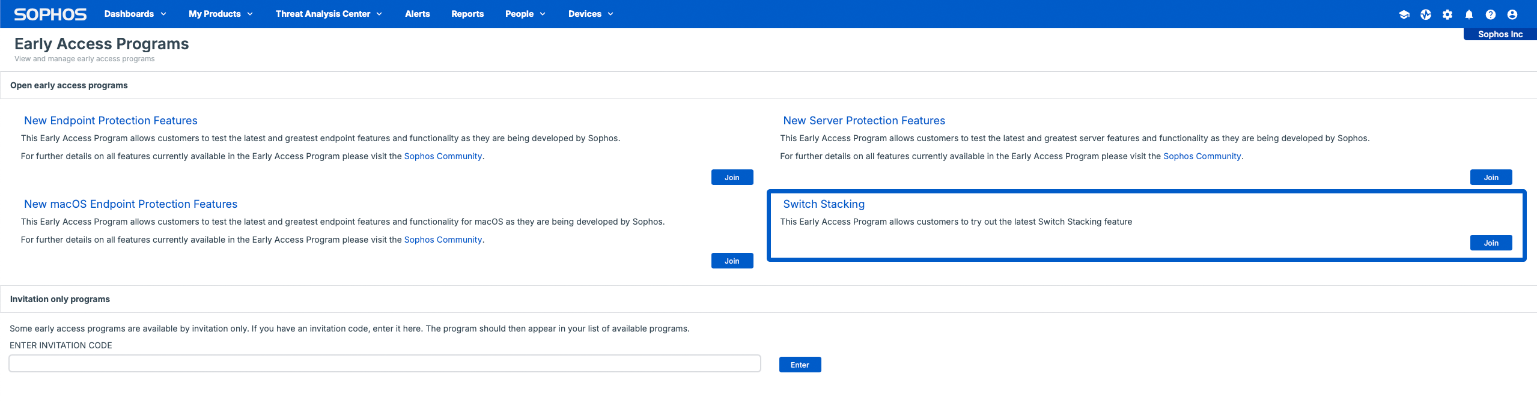Open the settings gear icon
Image resolution: width=1537 pixels, height=403 pixels.
click(x=1447, y=14)
